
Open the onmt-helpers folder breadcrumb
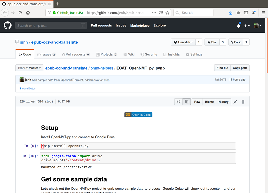(x=102, y=68)
